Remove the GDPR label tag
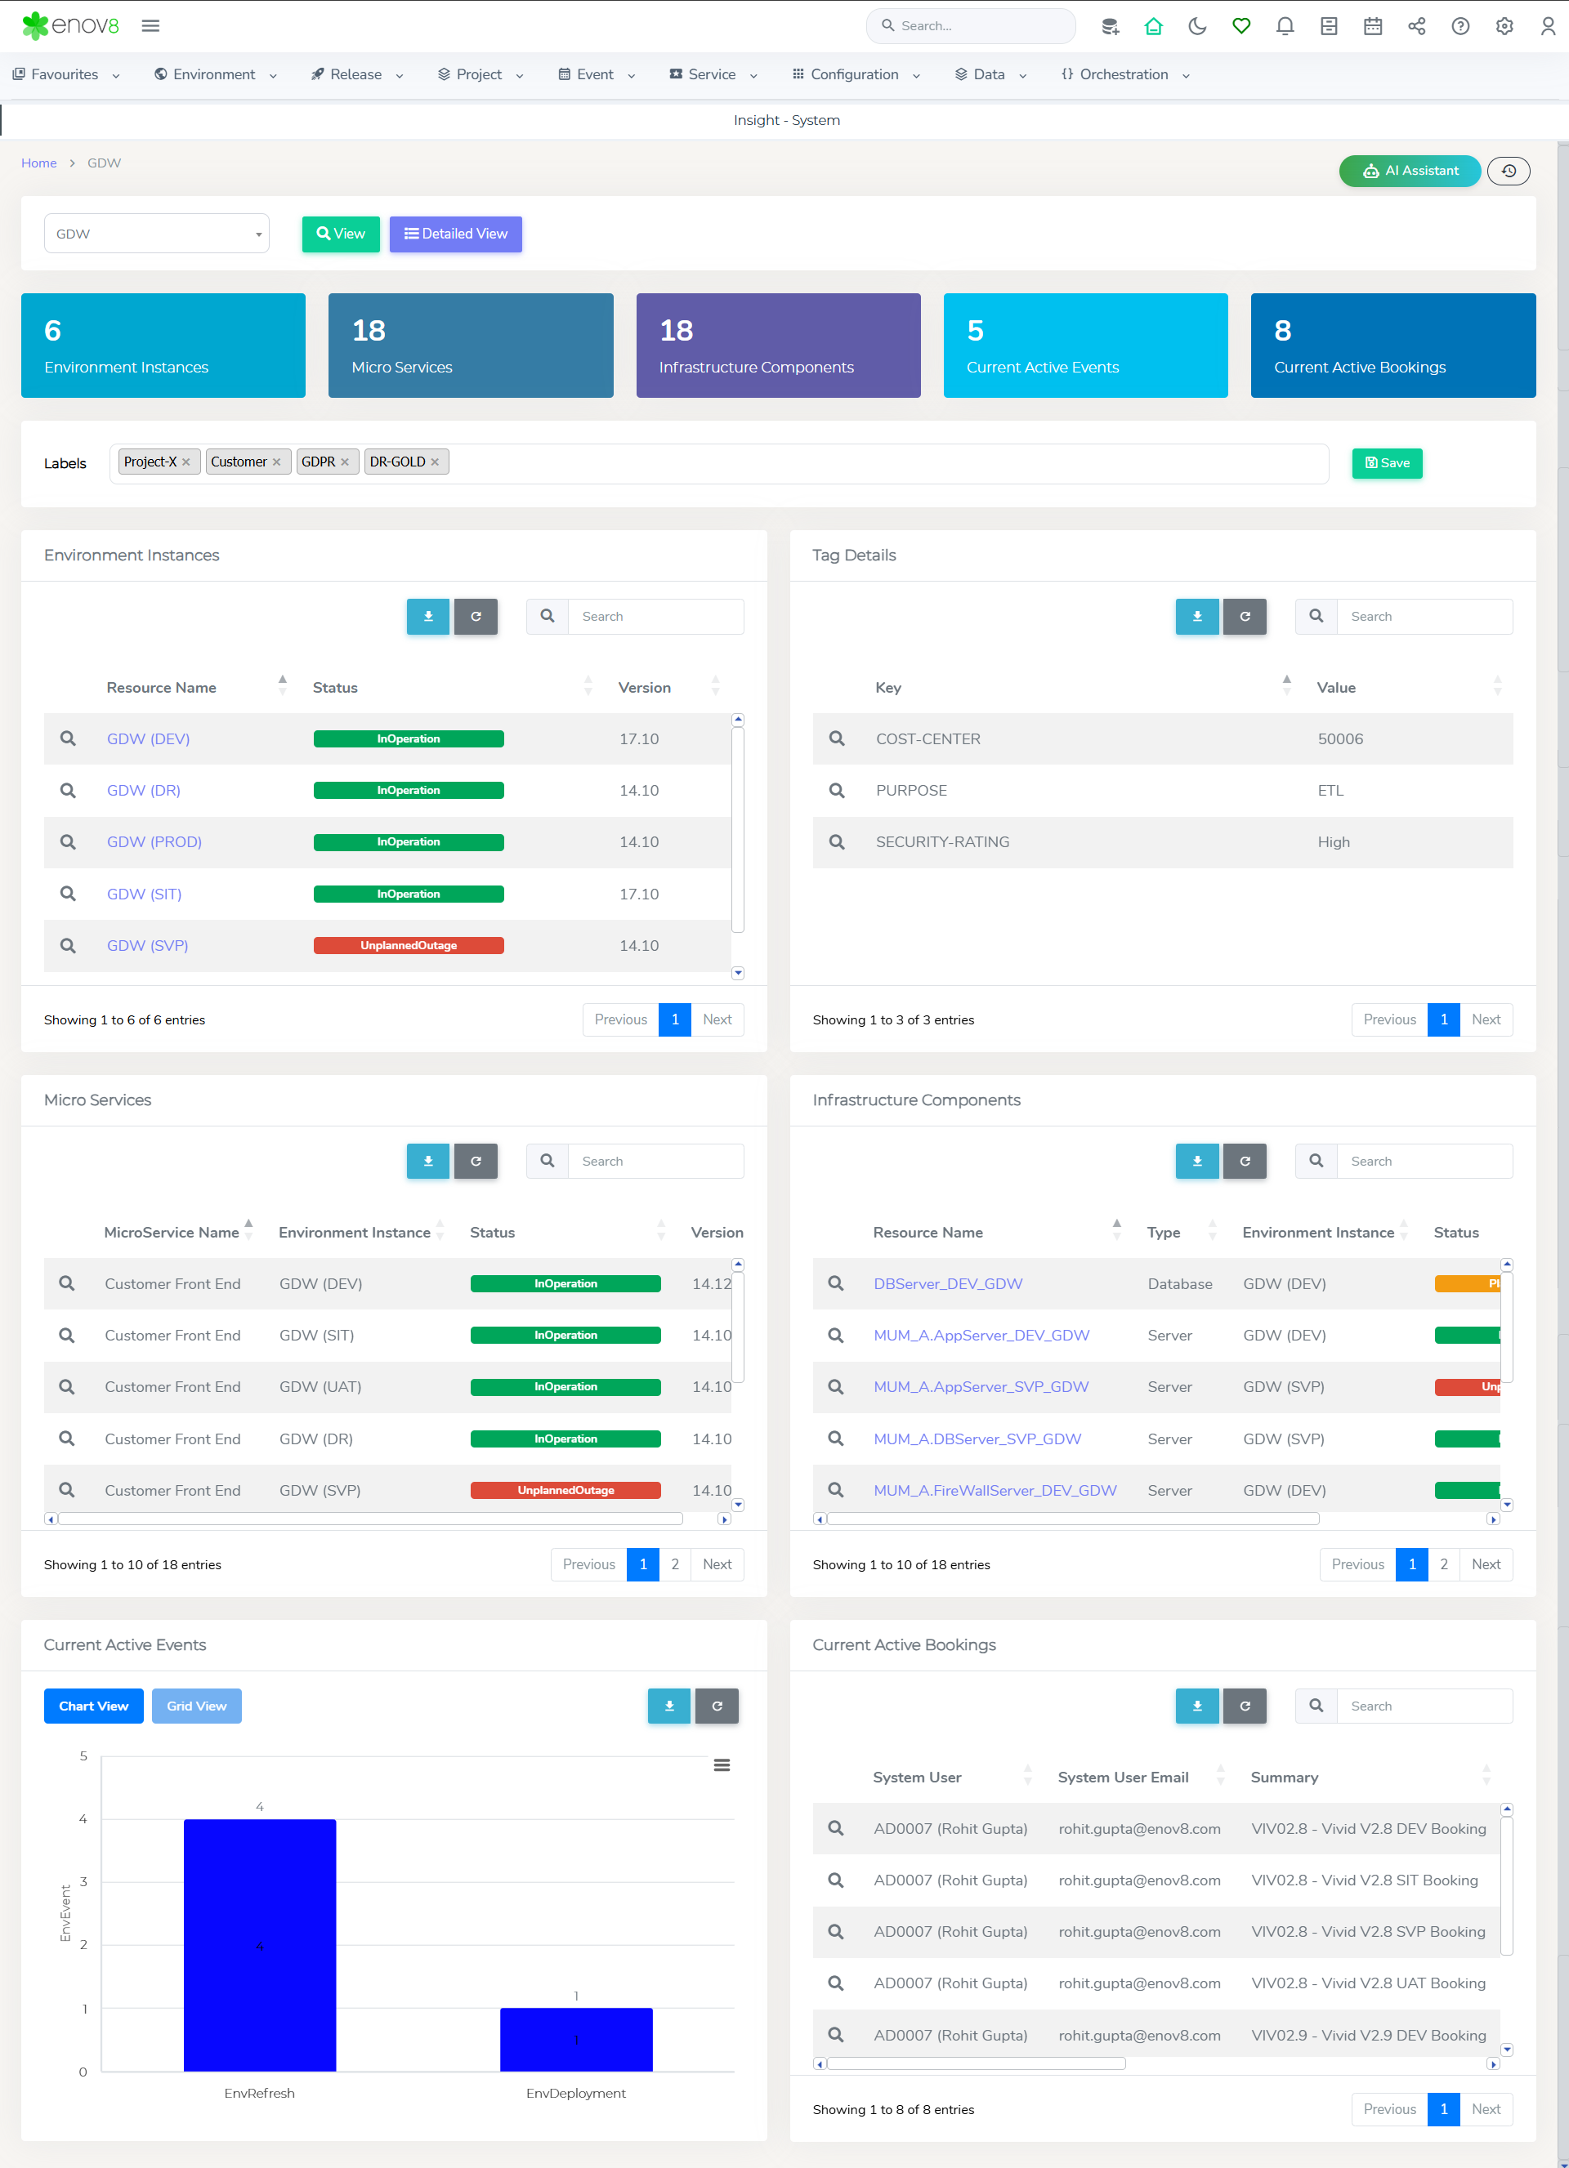Screen dimensions: 1569x2168 tap(345, 462)
